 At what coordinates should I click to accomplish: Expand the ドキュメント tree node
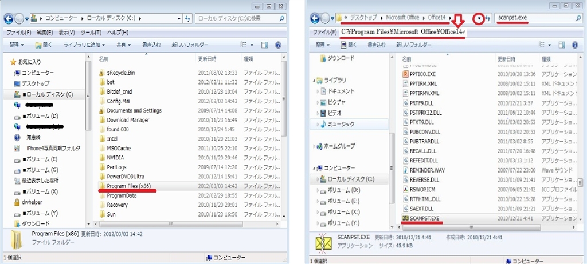point(318,91)
